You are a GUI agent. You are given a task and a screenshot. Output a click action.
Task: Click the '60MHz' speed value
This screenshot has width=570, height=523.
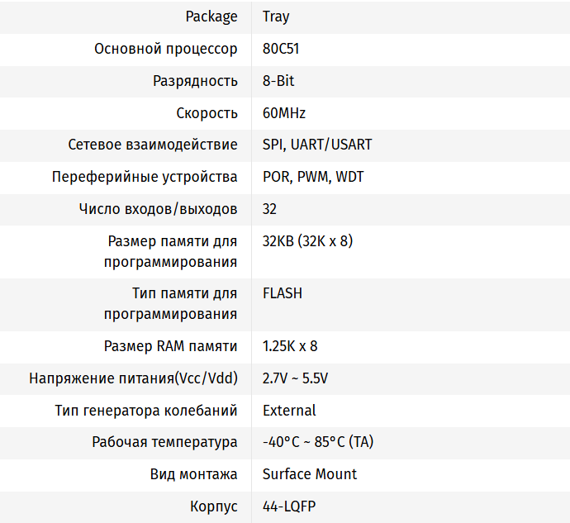(x=284, y=113)
